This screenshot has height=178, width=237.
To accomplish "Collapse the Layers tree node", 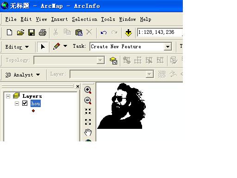I will [8, 96].
